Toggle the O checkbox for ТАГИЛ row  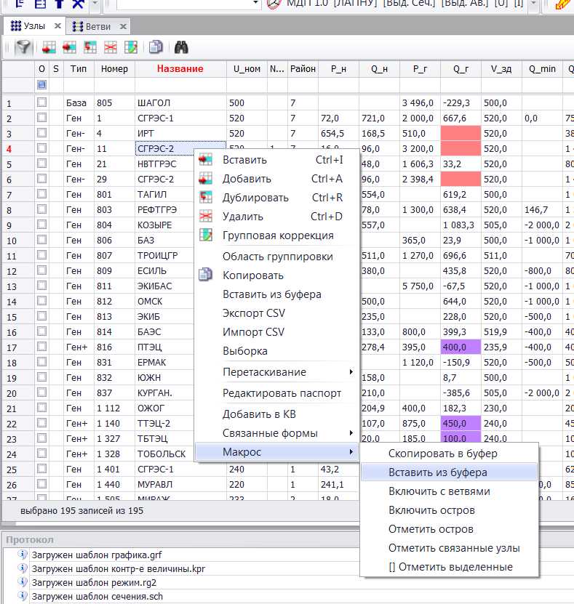pyautogui.click(x=42, y=194)
